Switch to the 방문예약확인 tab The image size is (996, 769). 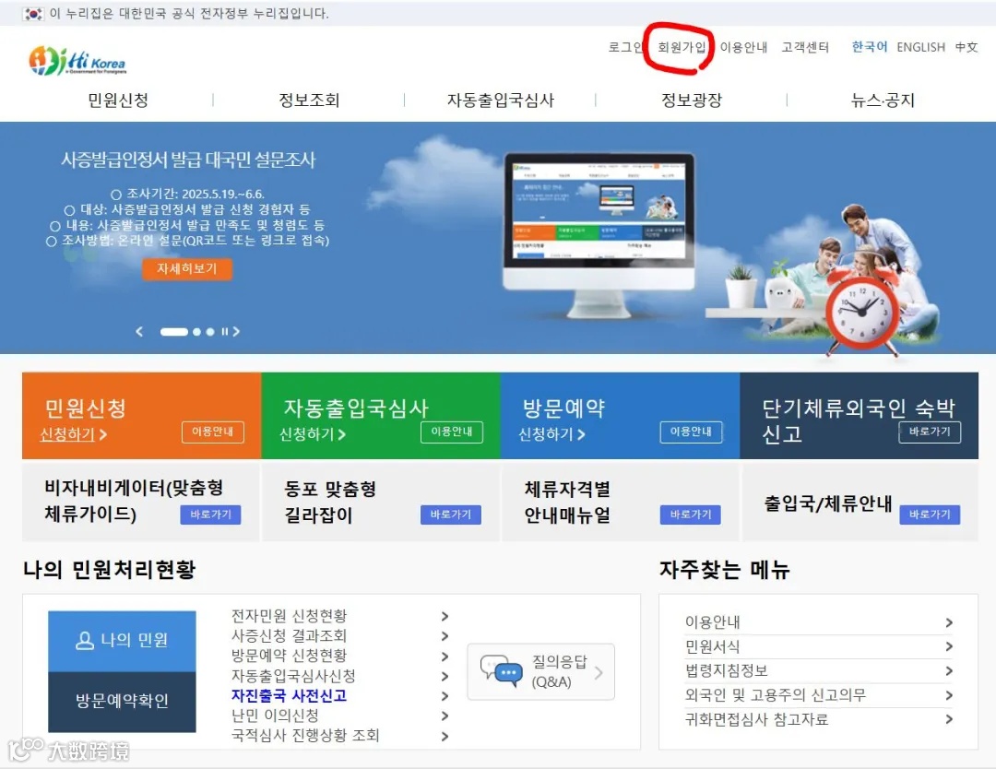click(x=122, y=700)
